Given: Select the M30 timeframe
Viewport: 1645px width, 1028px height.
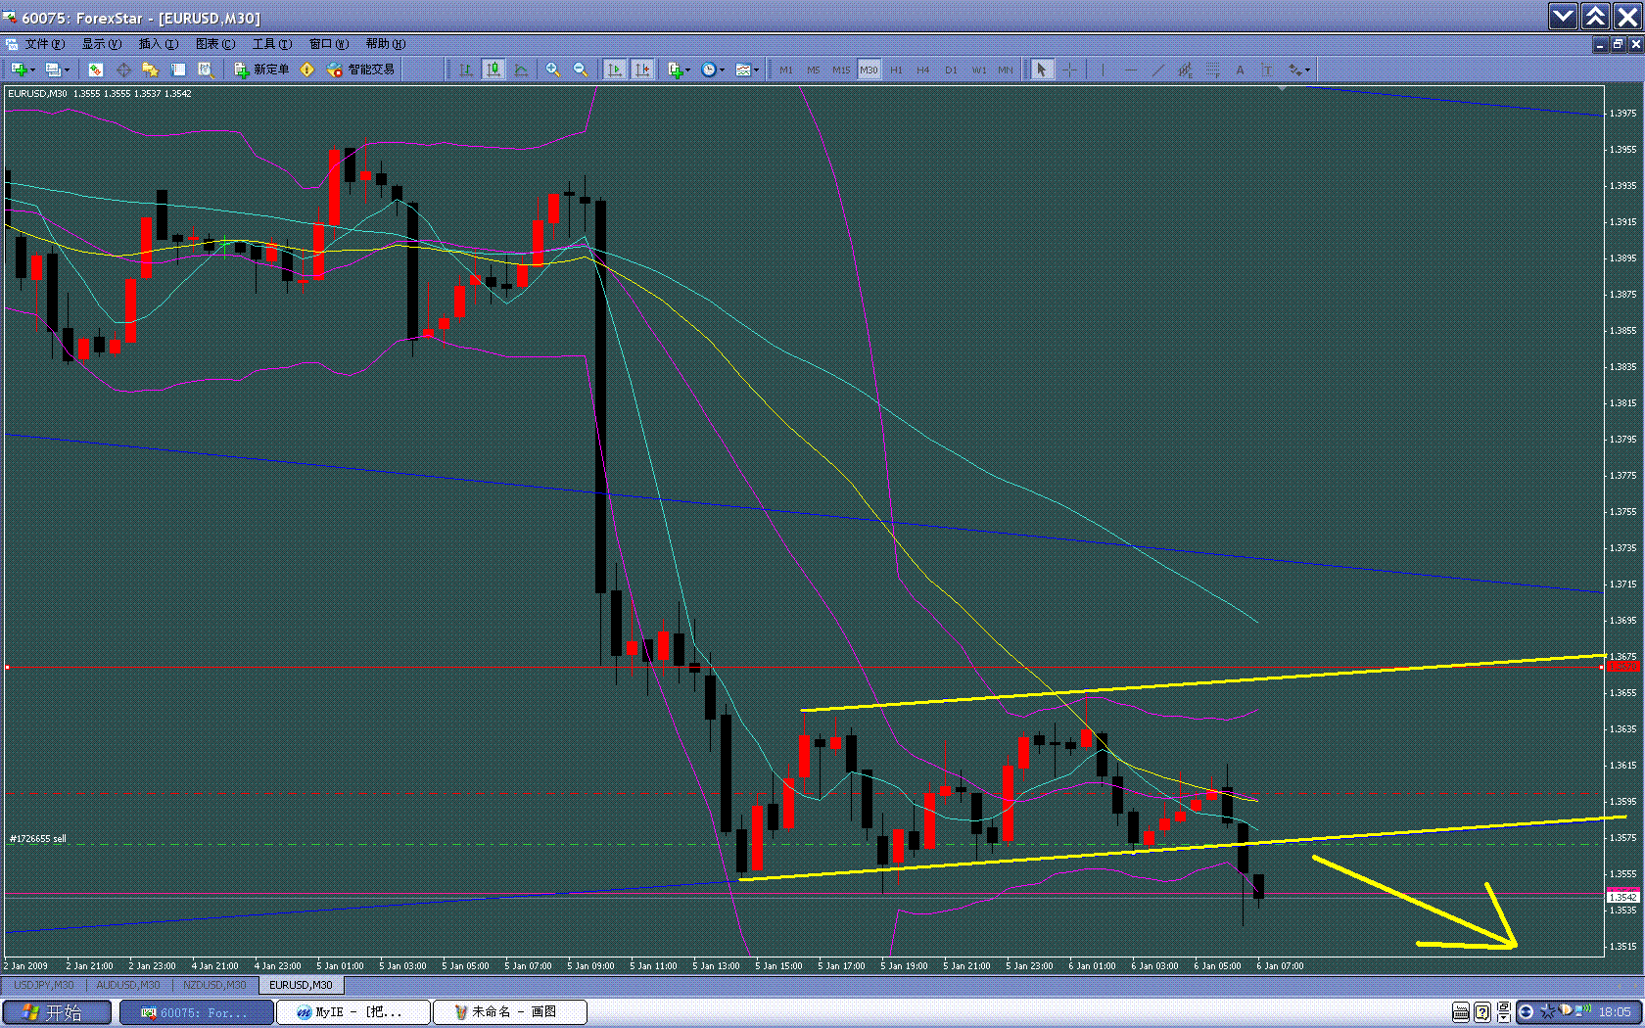Looking at the screenshot, I should 869,70.
